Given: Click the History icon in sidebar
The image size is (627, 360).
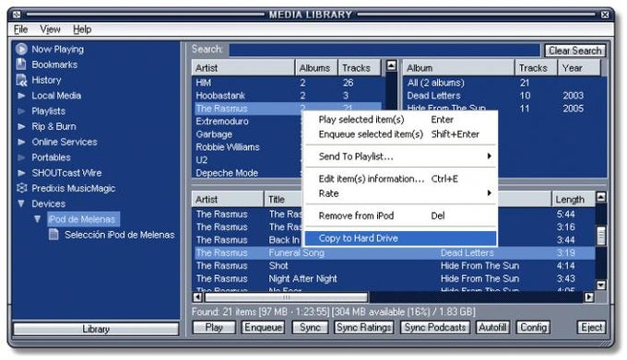Looking at the screenshot, I should click(x=21, y=80).
